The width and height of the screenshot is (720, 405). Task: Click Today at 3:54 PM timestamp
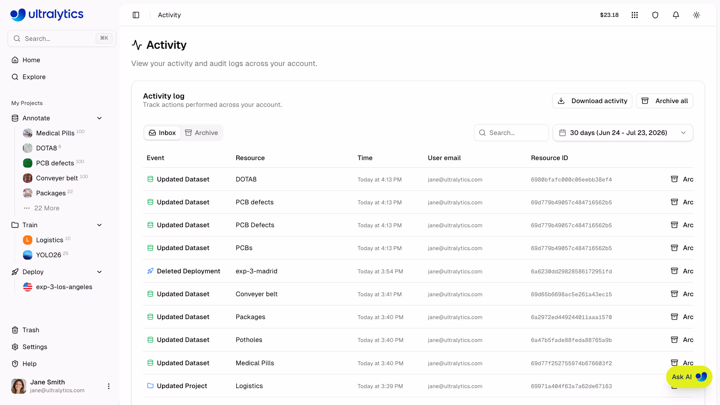coord(380,271)
